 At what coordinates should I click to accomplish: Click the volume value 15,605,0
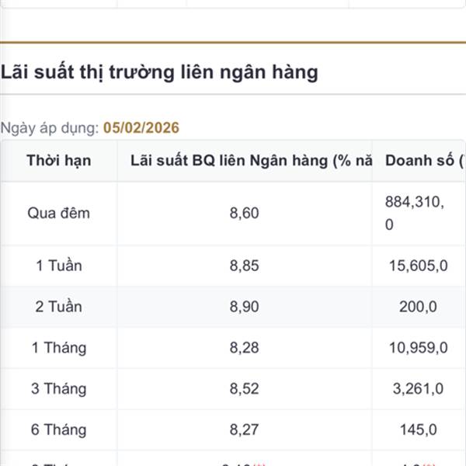pyautogui.click(x=418, y=266)
